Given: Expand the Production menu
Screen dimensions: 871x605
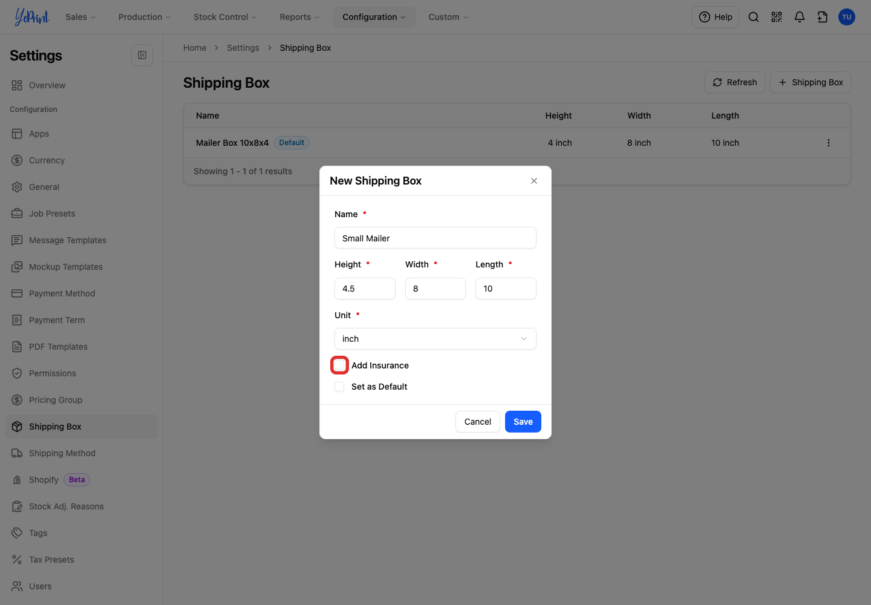Looking at the screenshot, I should [145, 17].
